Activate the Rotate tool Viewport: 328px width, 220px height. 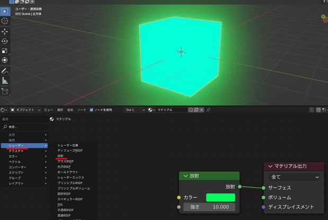[5, 41]
